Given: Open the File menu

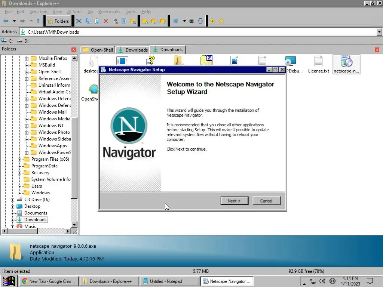Looking at the screenshot, I should tap(8, 12).
